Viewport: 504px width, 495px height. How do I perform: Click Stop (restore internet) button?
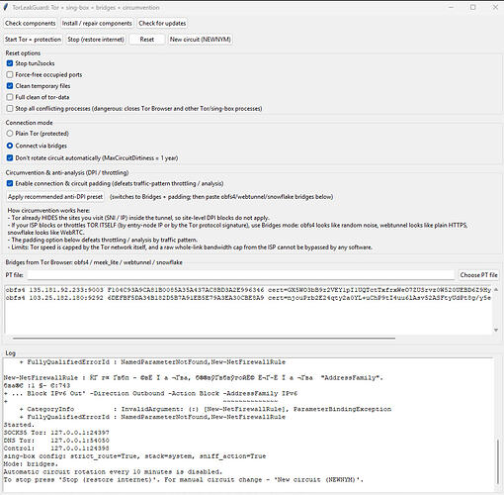[96, 40]
